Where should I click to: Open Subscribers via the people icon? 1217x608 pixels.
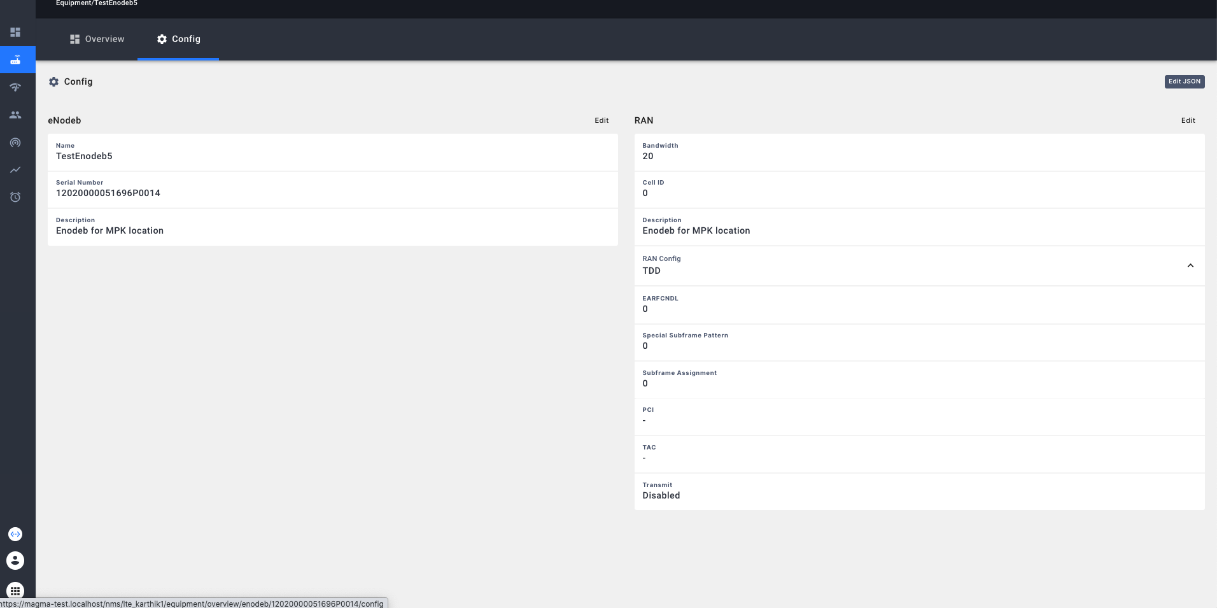click(16, 115)
